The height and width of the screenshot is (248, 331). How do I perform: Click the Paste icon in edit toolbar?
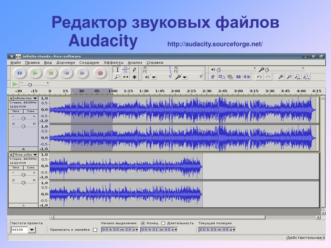pos(230,77)
